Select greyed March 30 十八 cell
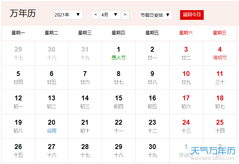239x164 pixels. point(52,53)
